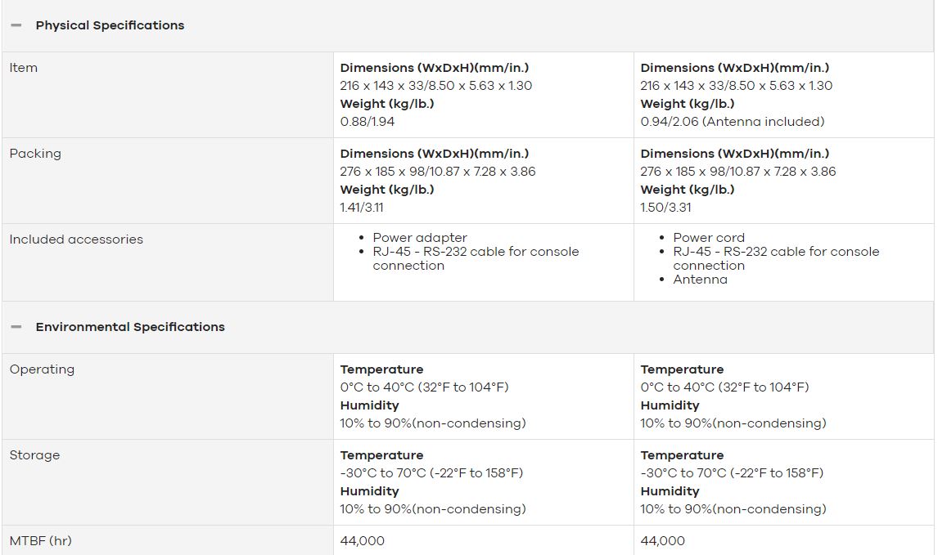The height and width of the screenshot is (555, 938).
Task: Click the 1.41/3.11 packing weight value
Action: [362, 208]
